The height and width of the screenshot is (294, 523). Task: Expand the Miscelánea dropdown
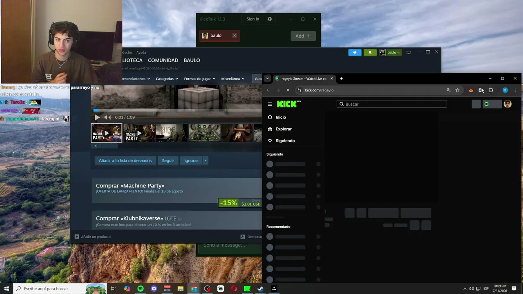click(x=233, y=79)
